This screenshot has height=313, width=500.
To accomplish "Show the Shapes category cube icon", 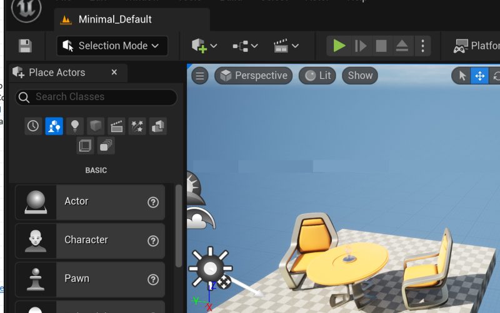I will coord(96,126).
